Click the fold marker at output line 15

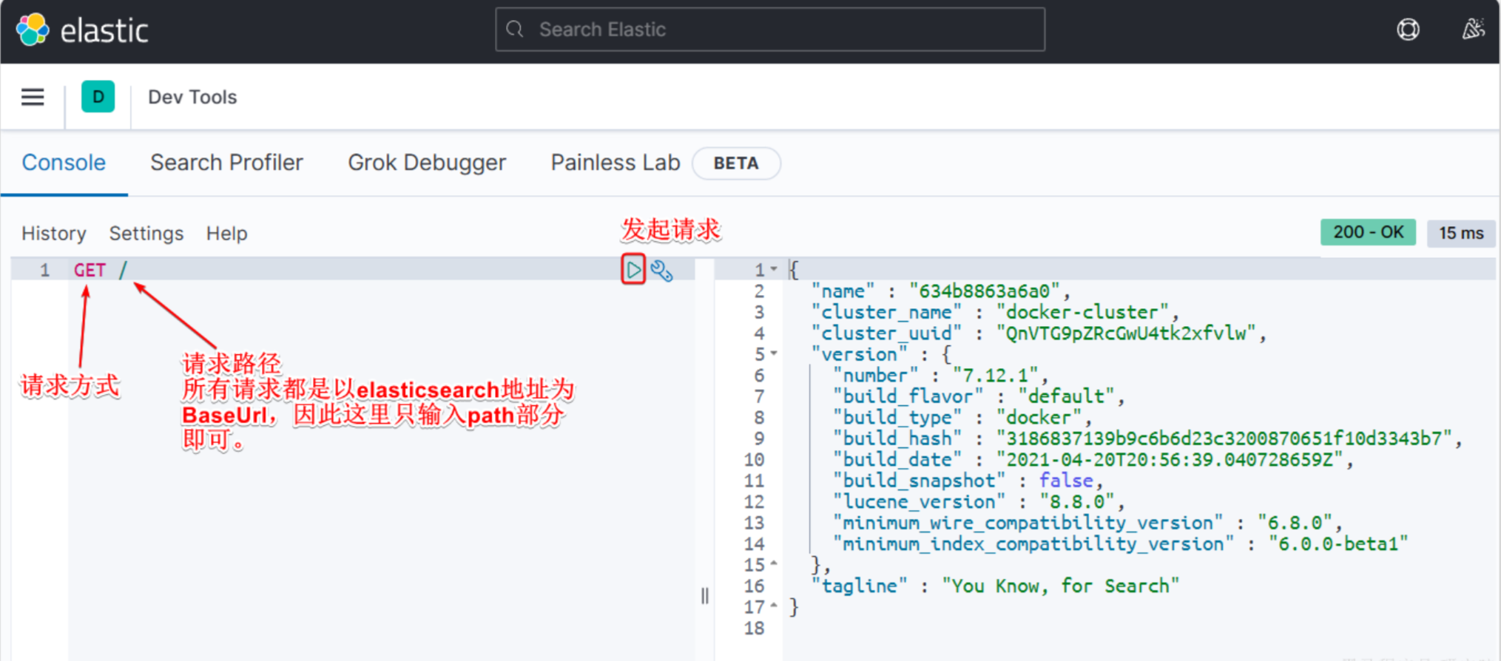click(774, 564)
